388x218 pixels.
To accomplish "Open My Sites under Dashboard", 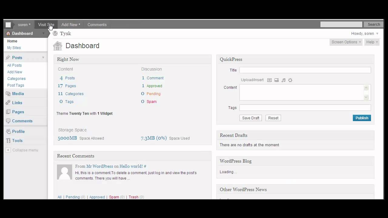I will coord(14,48).
